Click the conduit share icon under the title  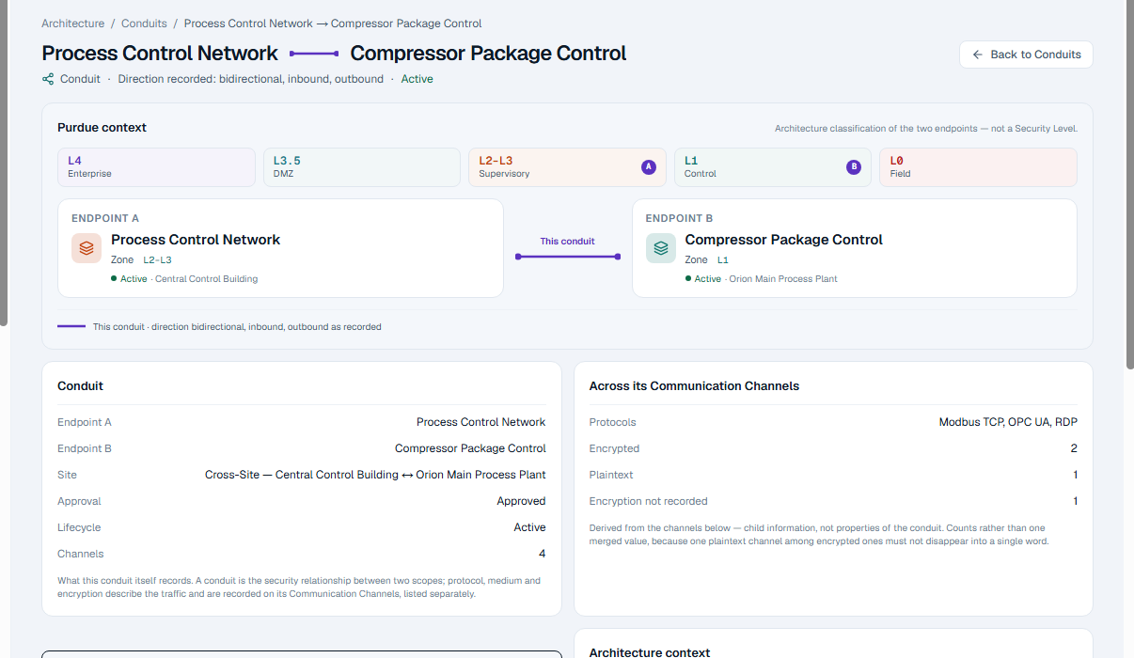(x=48, y=79)
